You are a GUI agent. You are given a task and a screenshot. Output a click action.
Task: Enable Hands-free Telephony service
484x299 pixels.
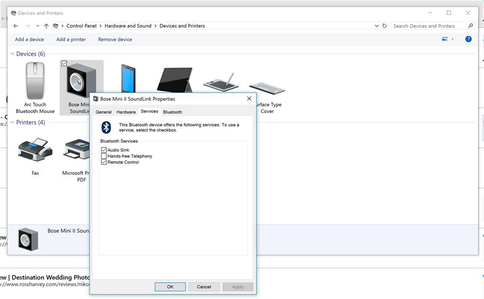click(x=104, y=156)
